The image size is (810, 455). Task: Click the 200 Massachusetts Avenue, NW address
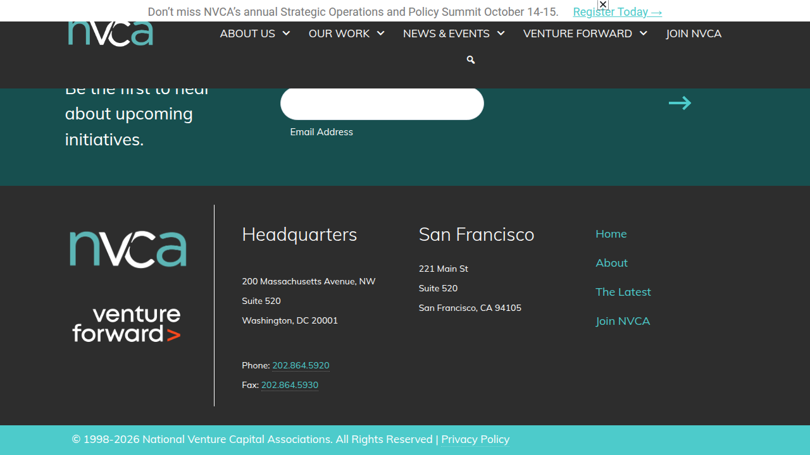[309, 281]
